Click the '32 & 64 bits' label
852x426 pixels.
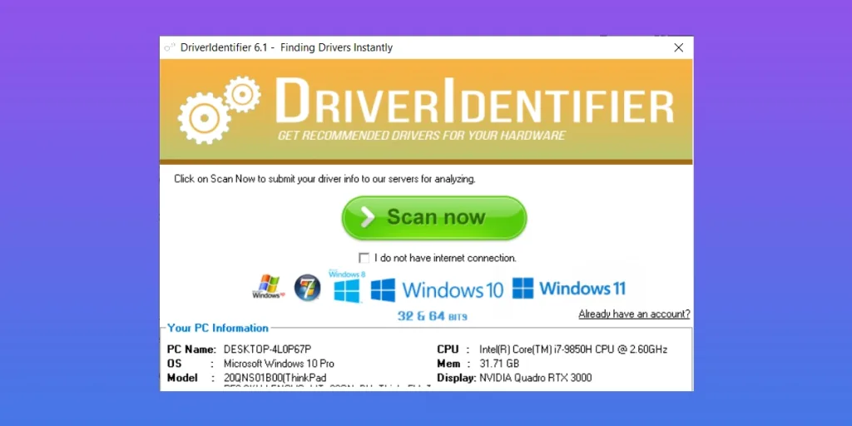pos(432,316)
